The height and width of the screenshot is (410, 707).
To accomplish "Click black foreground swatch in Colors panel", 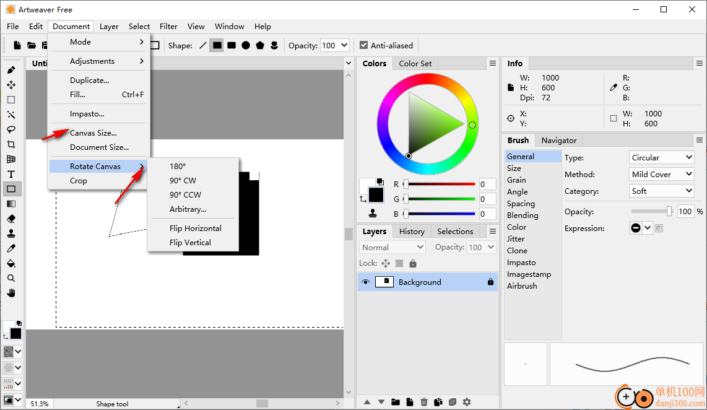I will tap(376, 195).
